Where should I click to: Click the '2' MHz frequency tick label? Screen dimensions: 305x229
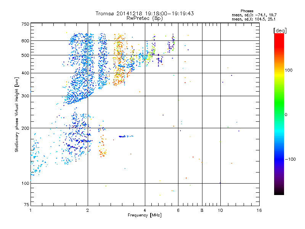(x=88, y=210)
